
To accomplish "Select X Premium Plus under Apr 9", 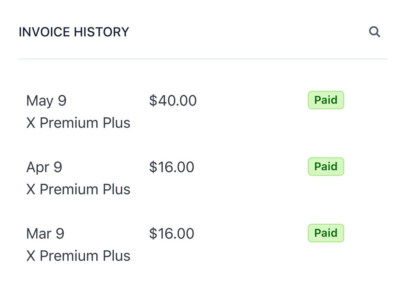I will click(x=78, y=189).
